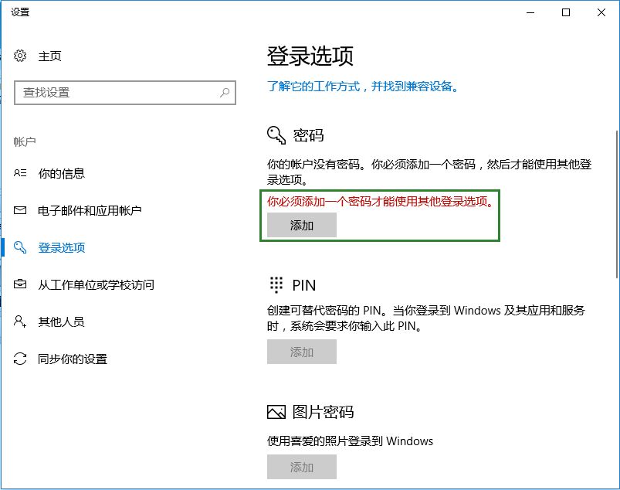
Task: Go to 主页 settings home
Action: coord(50,56)
